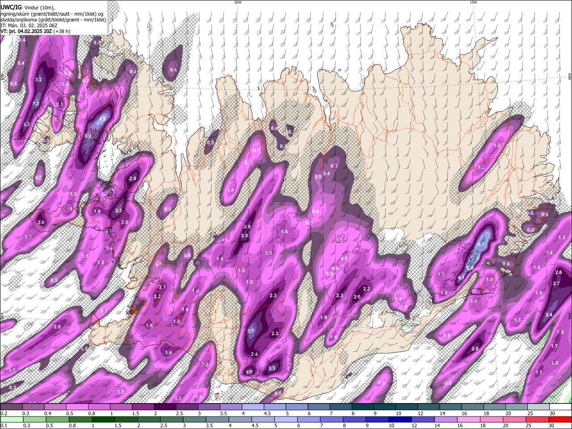Select top legend swatch between 9 and 10
This screenshot has height=429, width=572.
point(384,407)
